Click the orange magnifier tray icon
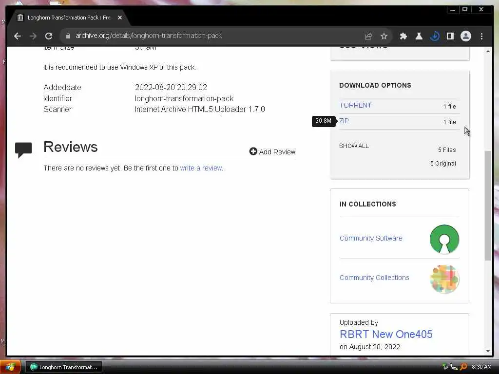499x374 pixels. (x=464, y=367)
